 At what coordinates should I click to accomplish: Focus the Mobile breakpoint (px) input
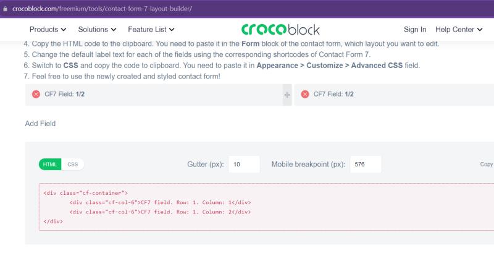(366, 165)
